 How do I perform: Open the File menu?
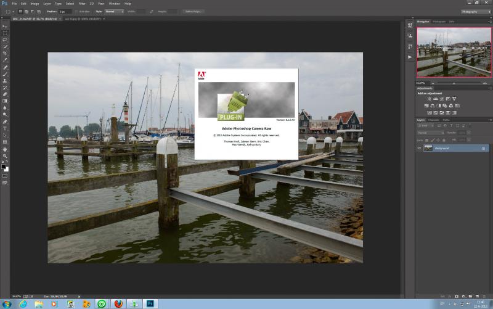tap(14, 4)
